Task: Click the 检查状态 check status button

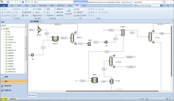Action: pos(13,99)
